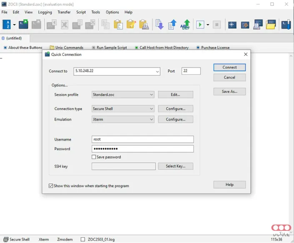
Task: Click the blue upload arrow icon
Action: 172,25
